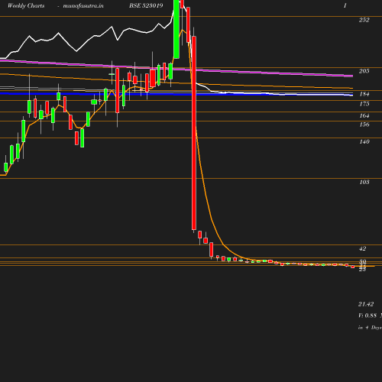Click the 'in 4 Days' text
The image size is (382, 382).
370,328
